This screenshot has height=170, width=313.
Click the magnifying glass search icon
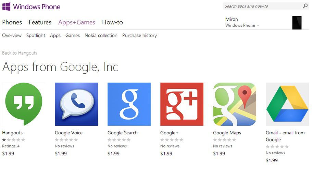[305, 6]
